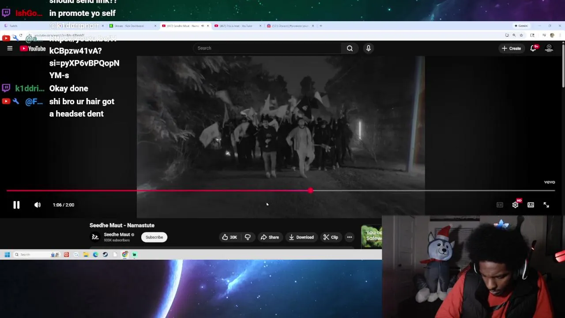Open the Windows Start menu
Viewport: 565px width, 318px height.
point(7,254)
